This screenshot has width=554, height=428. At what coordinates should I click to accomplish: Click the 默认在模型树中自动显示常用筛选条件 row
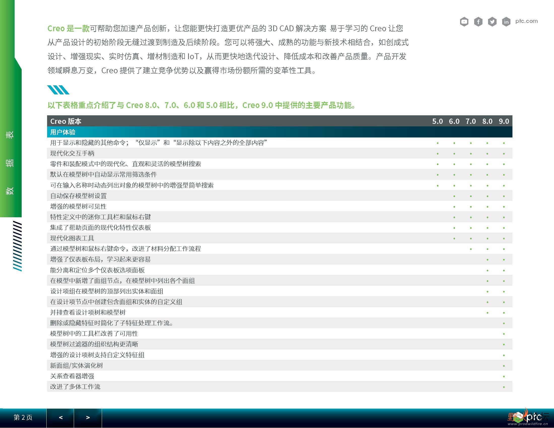[x=280, y=174]
